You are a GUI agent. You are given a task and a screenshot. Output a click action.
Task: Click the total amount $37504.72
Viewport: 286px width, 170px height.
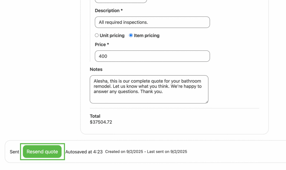pos(101,122)
